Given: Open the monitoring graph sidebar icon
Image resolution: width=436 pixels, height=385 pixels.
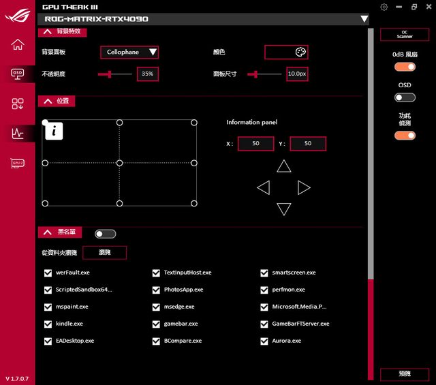Looking at the screenshot, I should (x=18, y=134).
